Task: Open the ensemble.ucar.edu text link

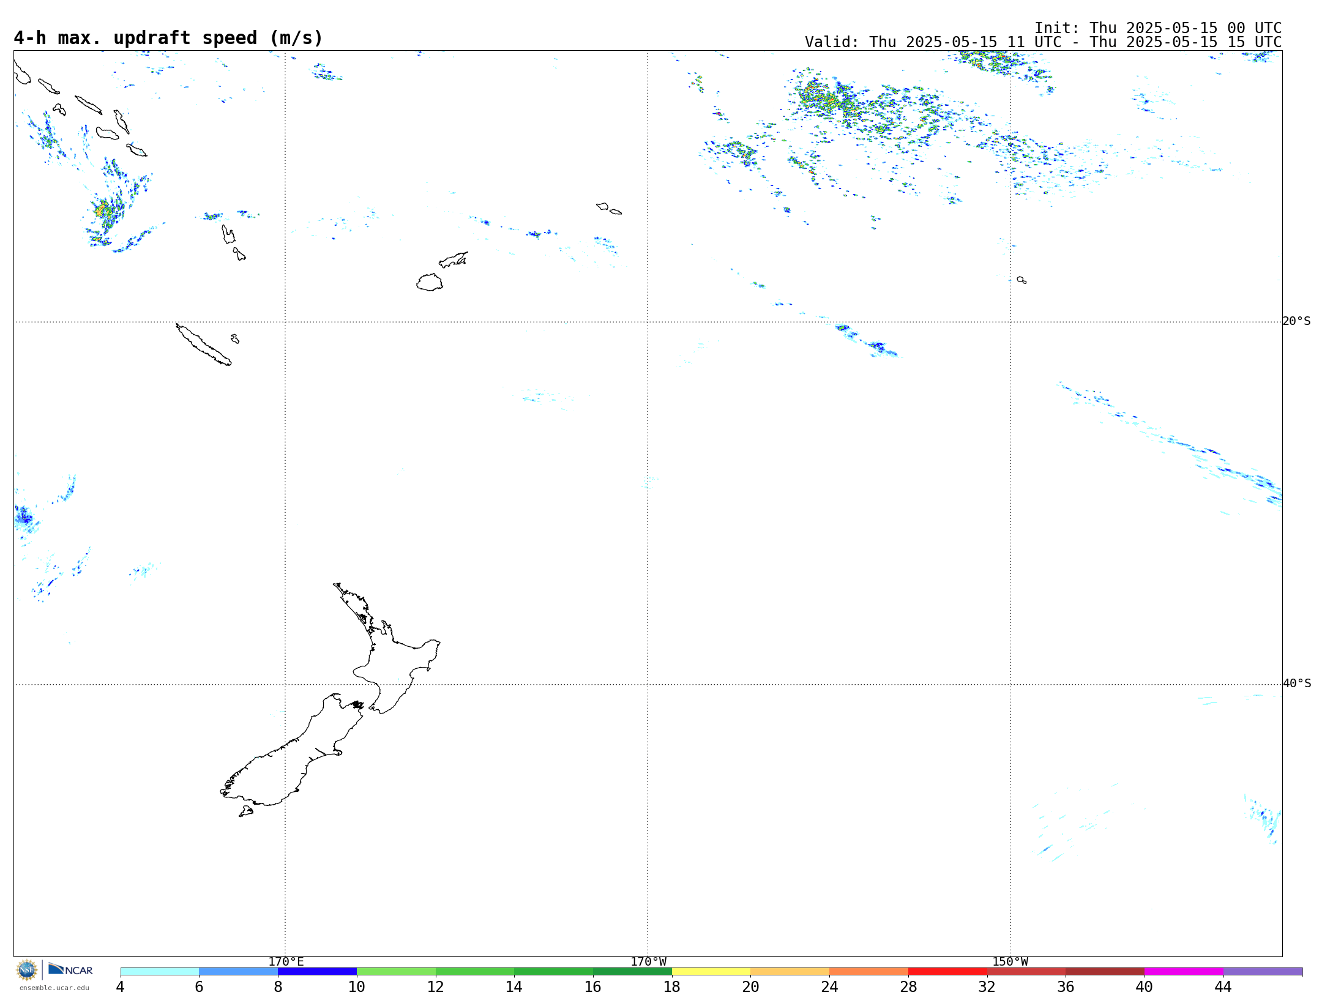Action: coord(54,988)
